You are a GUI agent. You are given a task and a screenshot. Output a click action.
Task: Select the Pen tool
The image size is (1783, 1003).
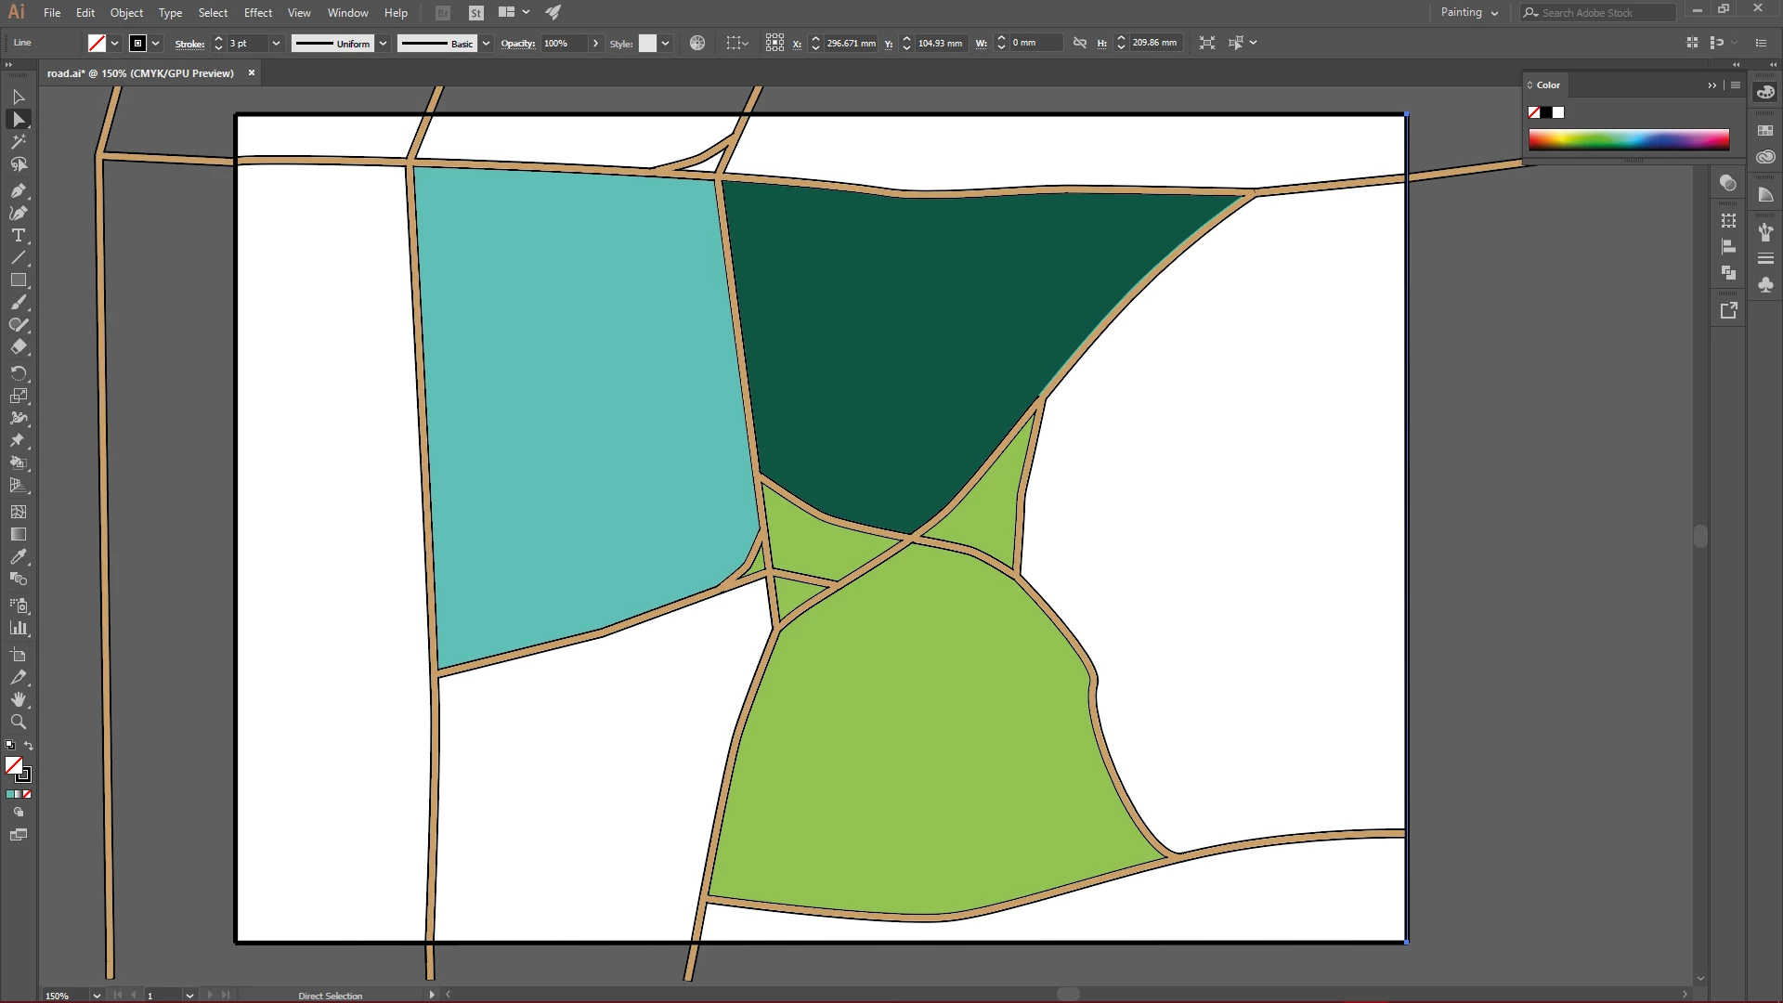pyautogui.click(x=18, y=190)
